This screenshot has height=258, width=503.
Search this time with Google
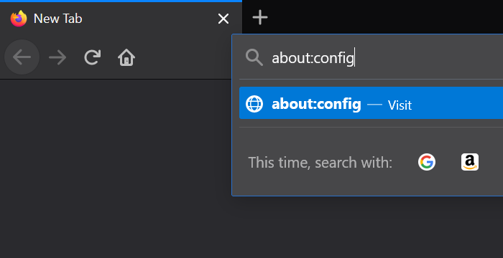click(x=427, y=162)
